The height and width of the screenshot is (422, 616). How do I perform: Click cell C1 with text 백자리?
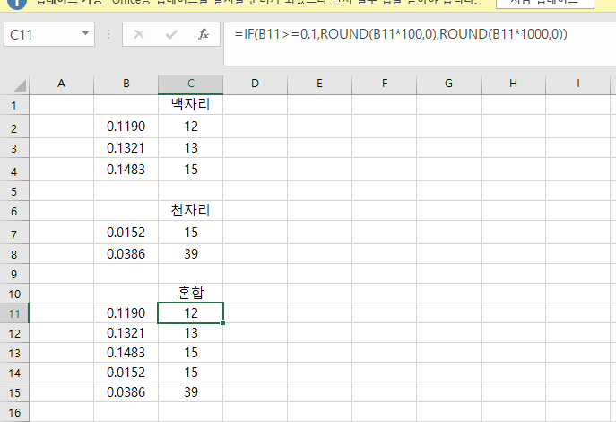coord(190,105)
